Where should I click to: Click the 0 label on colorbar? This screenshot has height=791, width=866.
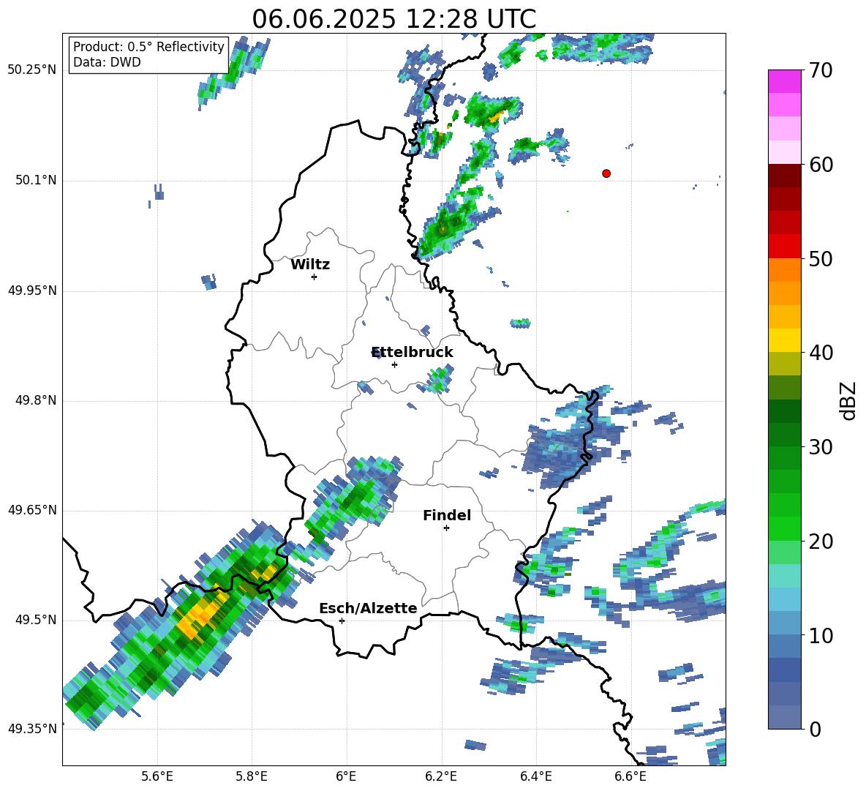coord(816,729)
